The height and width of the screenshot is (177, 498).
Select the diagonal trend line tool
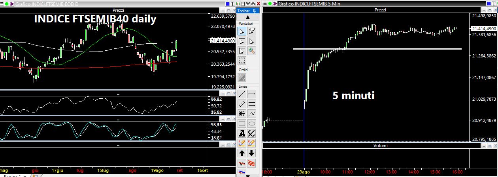pyautogui.click(x=242, y=94)
